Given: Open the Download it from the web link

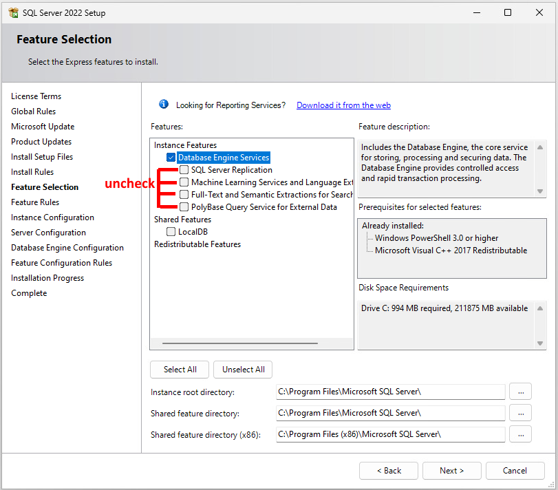Looking at the screenshot, I should coord(343,105).
